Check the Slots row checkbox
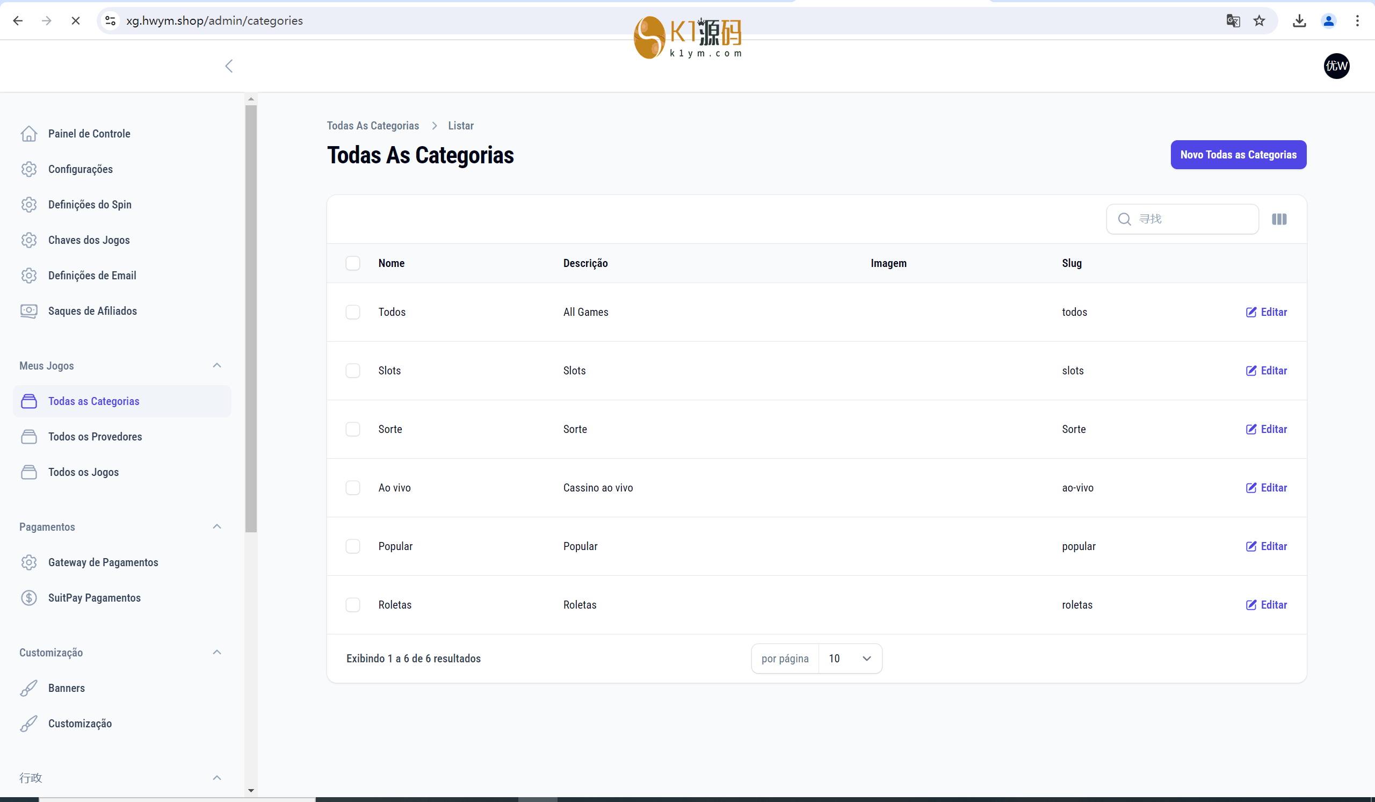Image resolution: width=1375 pixels, height=802 pixels. 353,371
